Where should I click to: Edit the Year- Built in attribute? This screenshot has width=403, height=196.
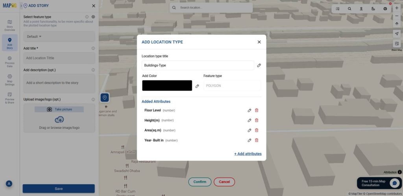(249, 140)
